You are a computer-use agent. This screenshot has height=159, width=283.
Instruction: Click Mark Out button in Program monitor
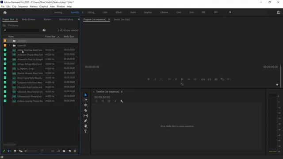pos(161,79)
